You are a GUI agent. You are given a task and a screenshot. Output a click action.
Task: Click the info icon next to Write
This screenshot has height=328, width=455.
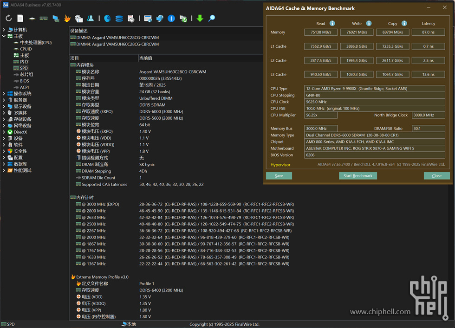tap(369, 24)
